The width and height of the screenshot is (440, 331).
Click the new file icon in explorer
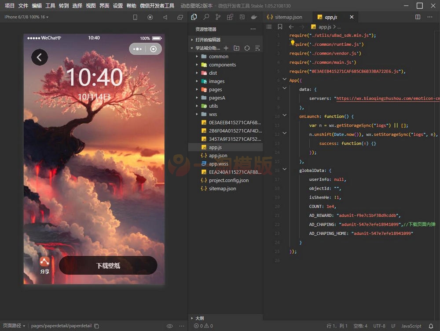[x=226, y=48]
